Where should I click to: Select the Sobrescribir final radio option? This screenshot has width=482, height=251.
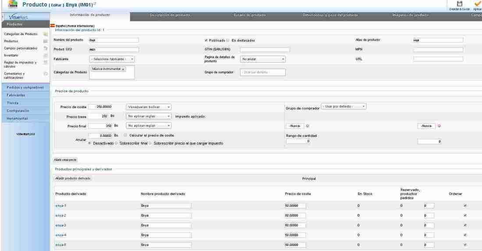click(116, 144)
